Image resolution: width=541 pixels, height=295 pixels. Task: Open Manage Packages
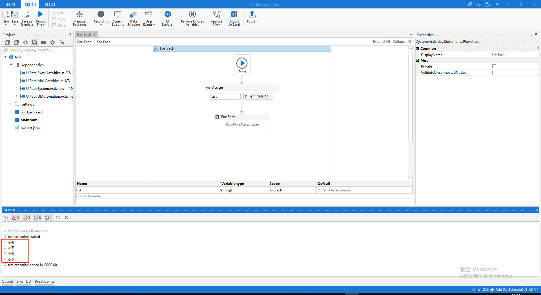79,18
